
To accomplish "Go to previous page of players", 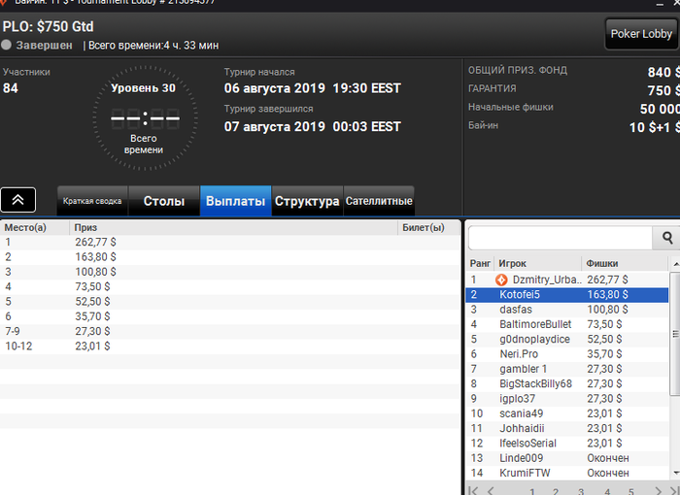I will point(491,491).
